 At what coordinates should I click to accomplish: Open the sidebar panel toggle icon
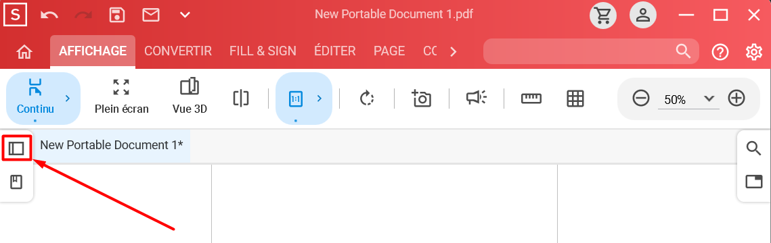pyautogui.click(x=17, y=148)
